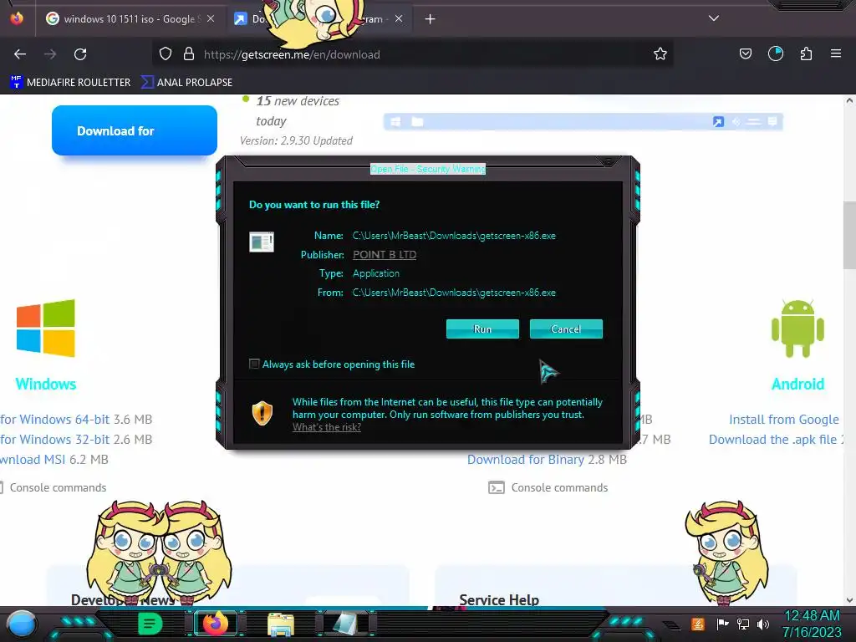Open the tracking protection shield icon
856x642 pixels.
click(166, 54)
